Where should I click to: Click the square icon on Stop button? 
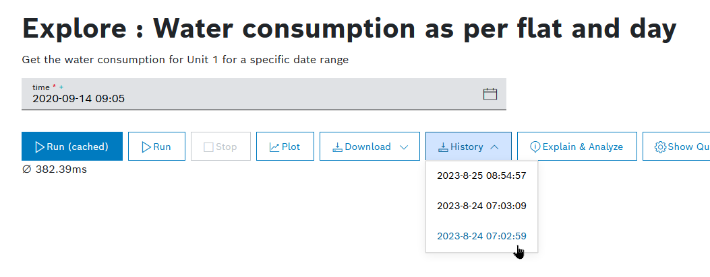tap(208, 147)
